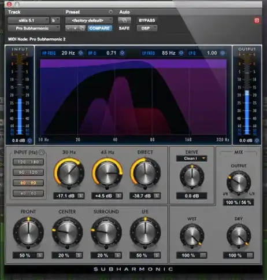Solo the DIRECT band
Image resolution: width=267 pixels, height=280 pixels.
pyautogui.click(x=157, y=196)
